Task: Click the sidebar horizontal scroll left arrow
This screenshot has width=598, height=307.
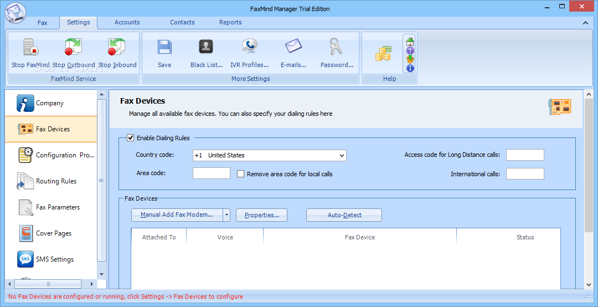Action: click(9, 284)
